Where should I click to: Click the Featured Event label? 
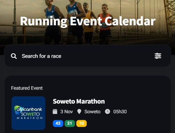(x=27, y=88)
